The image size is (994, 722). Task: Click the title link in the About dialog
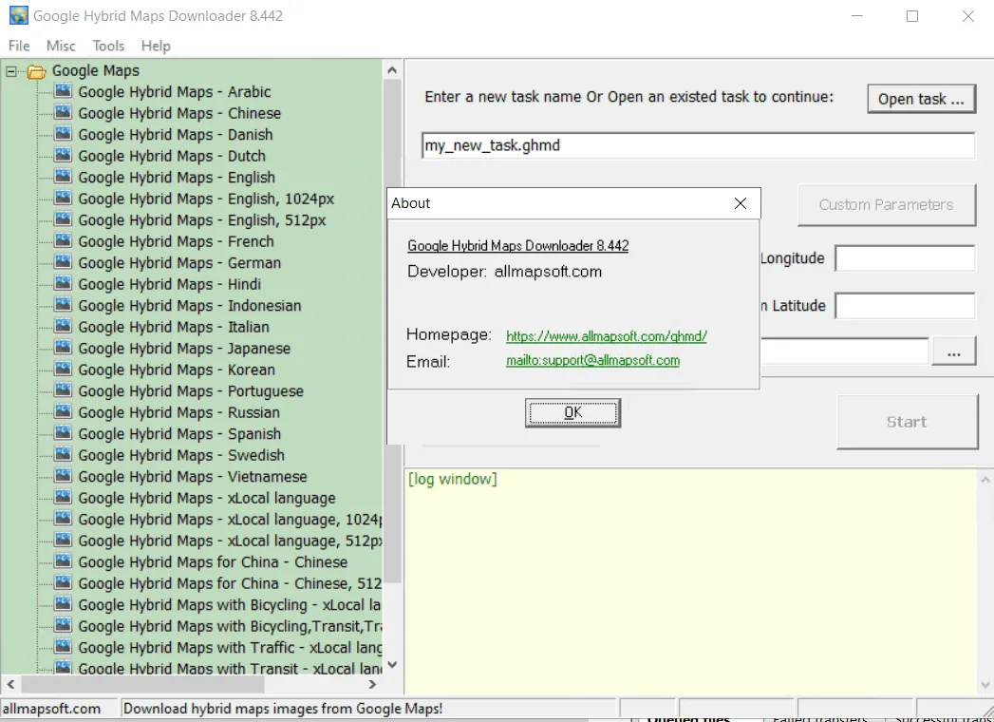click(518, 245)
